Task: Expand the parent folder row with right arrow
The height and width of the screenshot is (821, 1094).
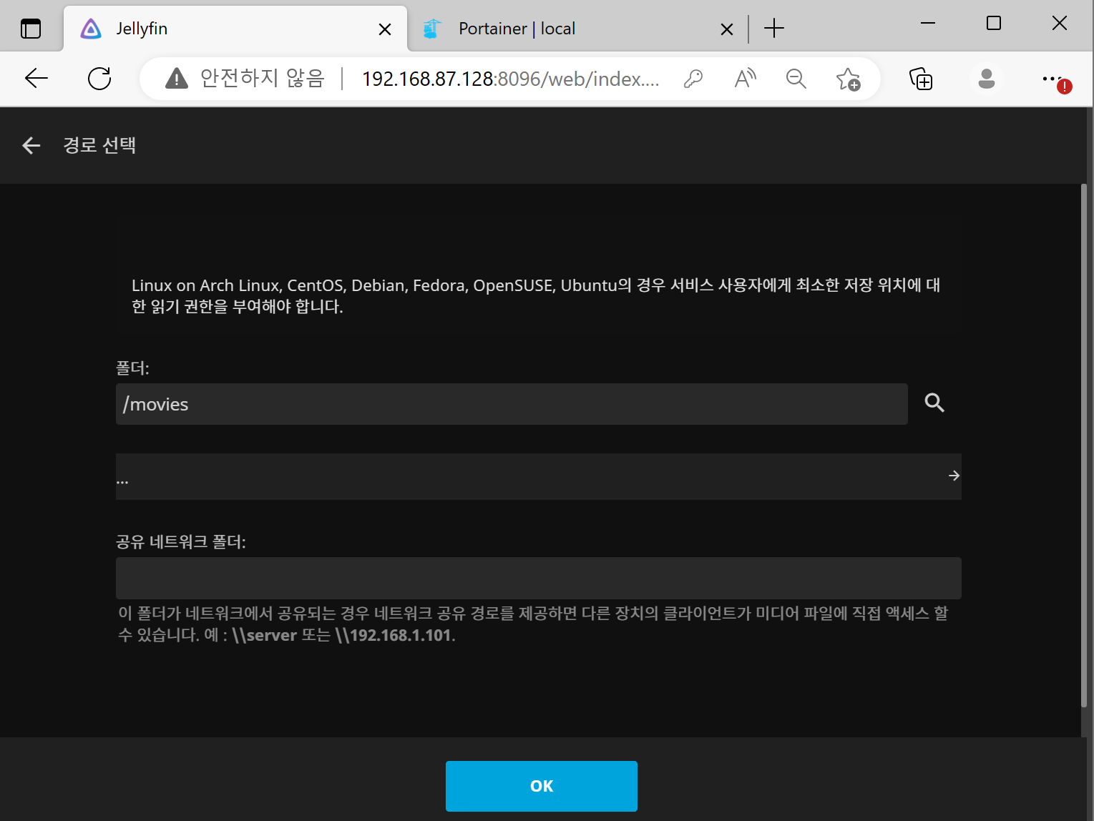Action: (953, 475)
